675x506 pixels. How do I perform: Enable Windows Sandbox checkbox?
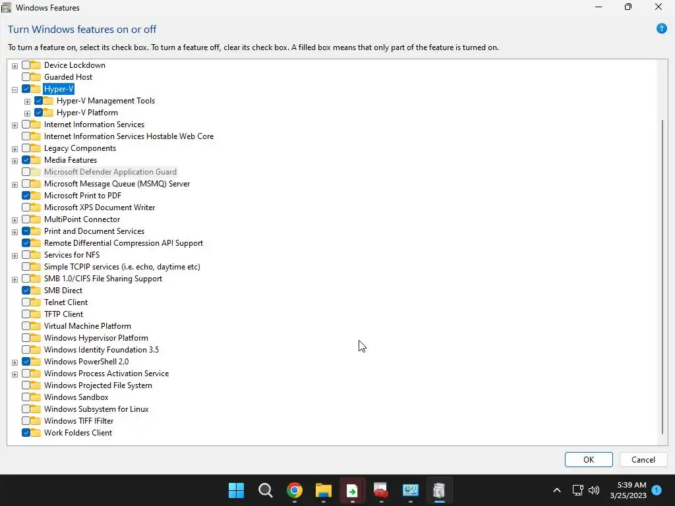point(26,397)
